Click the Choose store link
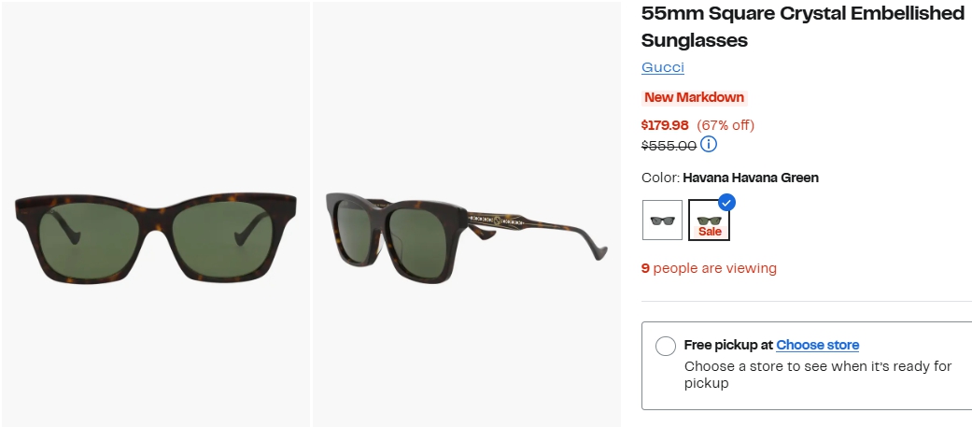Image resolution: width=972 pixels, height=427 pixels. click(817, 345)
